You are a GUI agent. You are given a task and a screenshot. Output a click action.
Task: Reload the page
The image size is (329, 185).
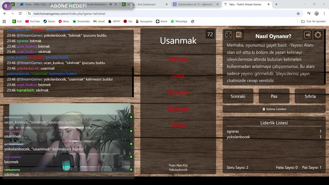pyautogui.click(x=20, y=14)
